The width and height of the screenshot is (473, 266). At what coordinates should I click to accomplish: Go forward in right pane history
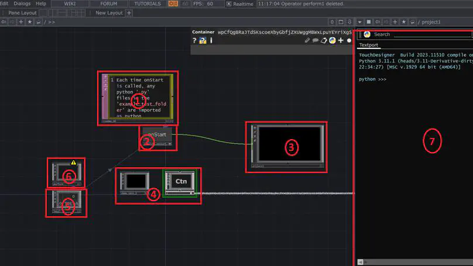(386, 22)
